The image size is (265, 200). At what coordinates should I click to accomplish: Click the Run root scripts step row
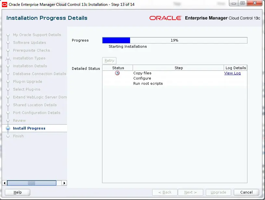[175, 83]
